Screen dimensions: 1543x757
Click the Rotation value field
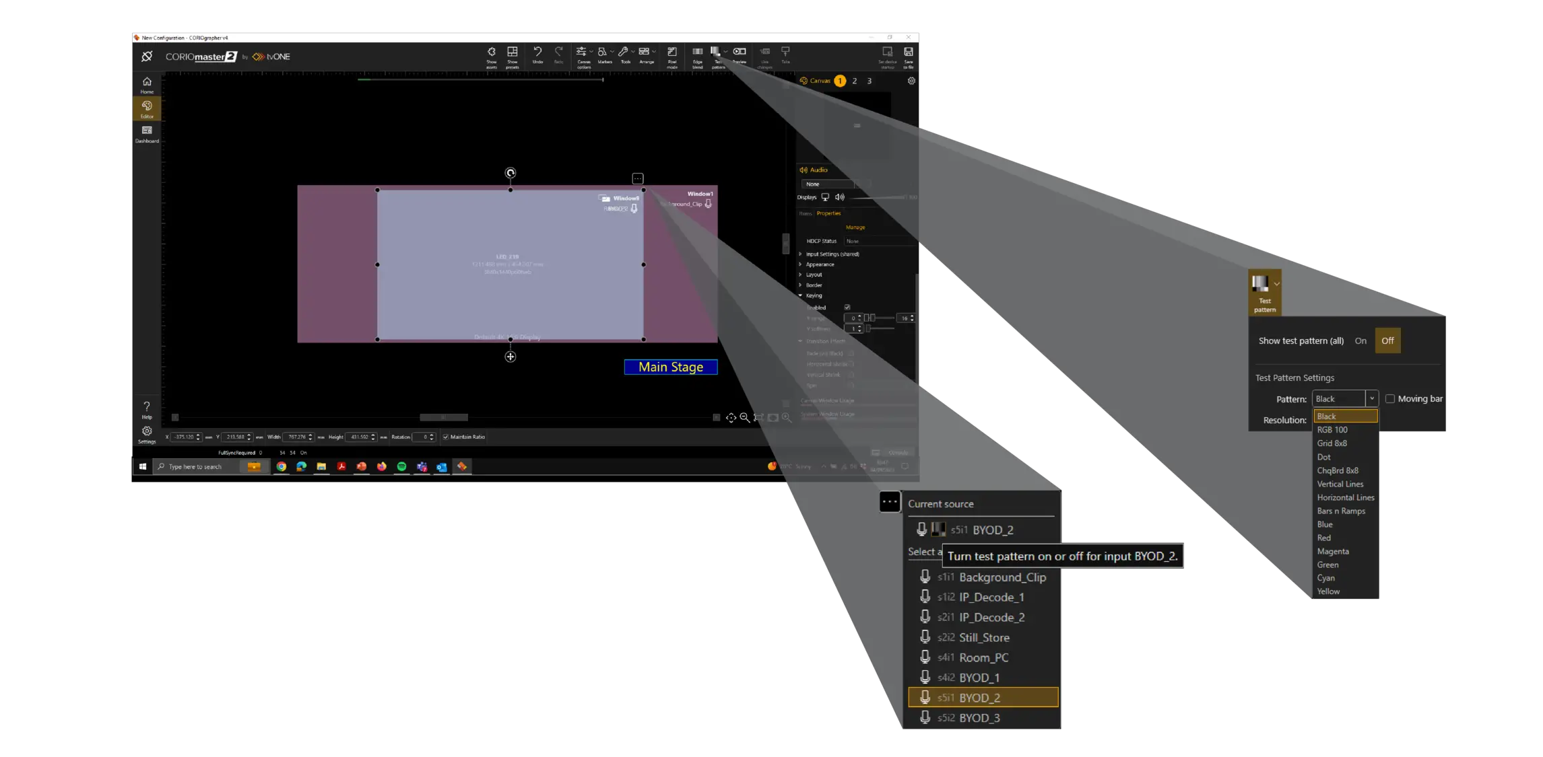tap(423, 437)
